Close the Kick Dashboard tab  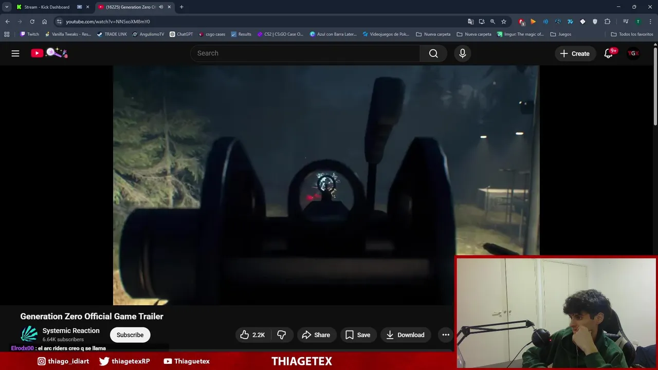coord(87,7)
